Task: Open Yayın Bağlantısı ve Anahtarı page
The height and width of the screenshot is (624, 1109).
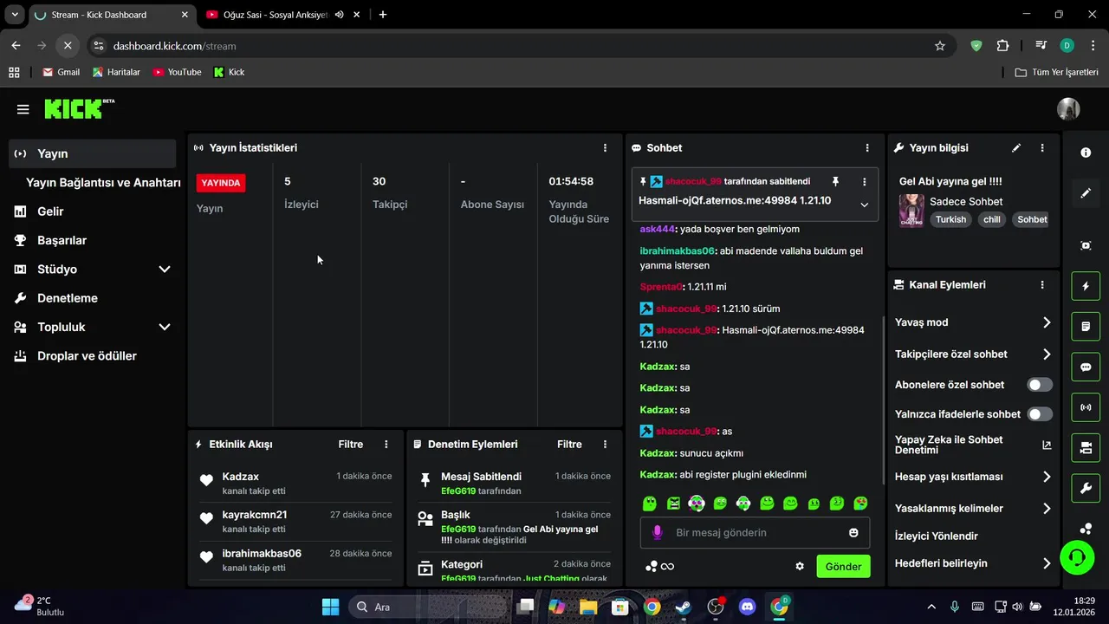Action: click(103, 183)
